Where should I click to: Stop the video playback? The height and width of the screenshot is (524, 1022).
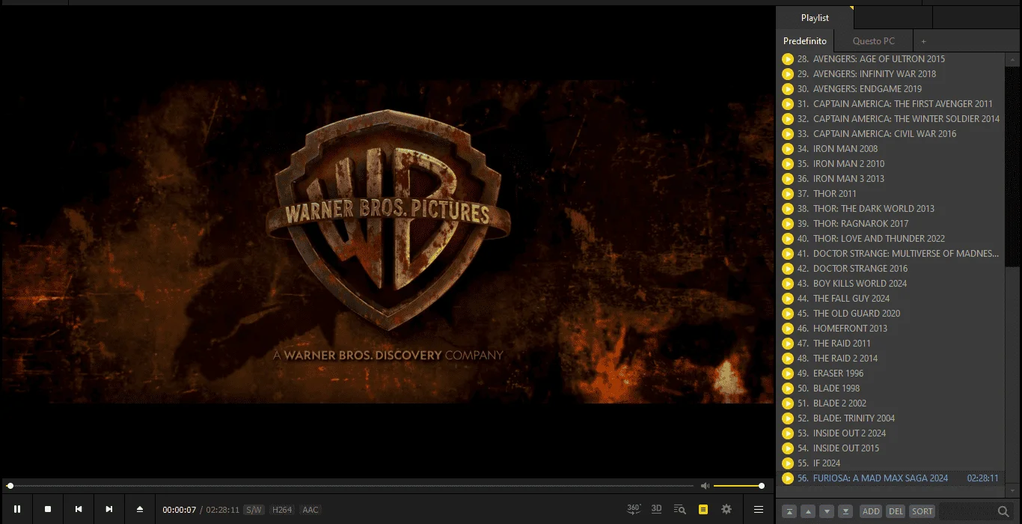pos(48,509)
